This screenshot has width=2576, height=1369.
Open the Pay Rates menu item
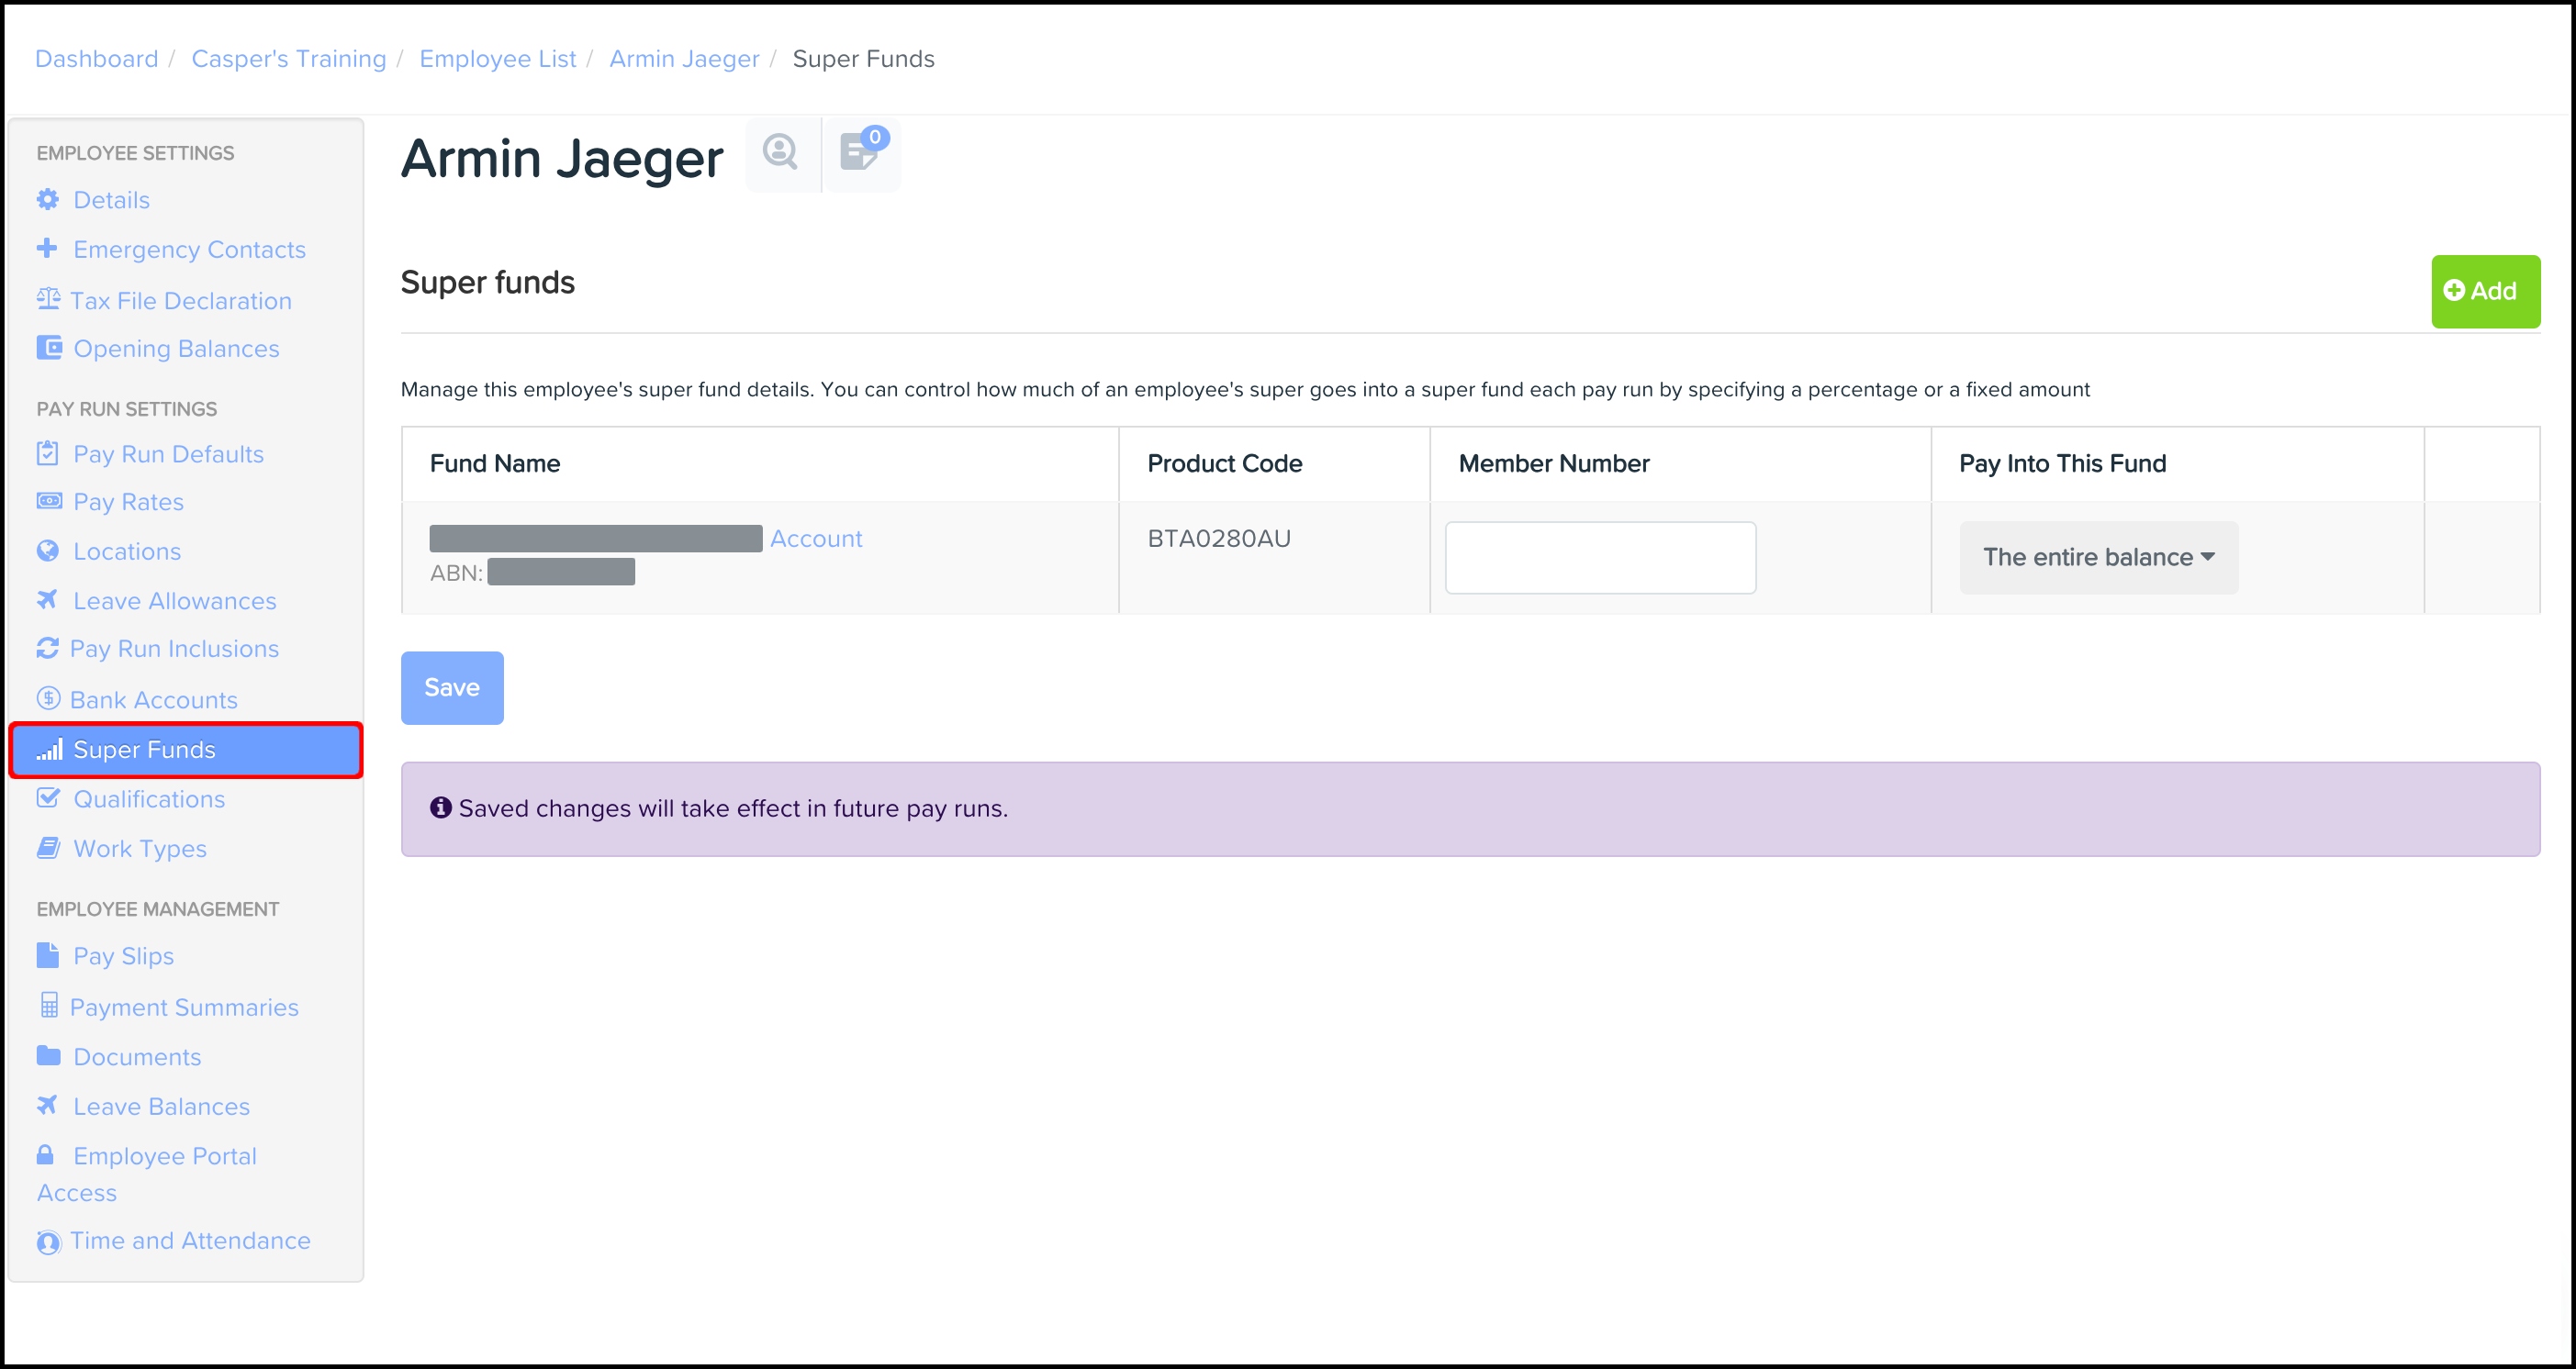128,502
